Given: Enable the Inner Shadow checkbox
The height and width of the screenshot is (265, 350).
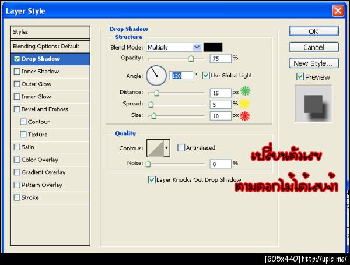Looking at the screenshot, I should click(17, 71).
